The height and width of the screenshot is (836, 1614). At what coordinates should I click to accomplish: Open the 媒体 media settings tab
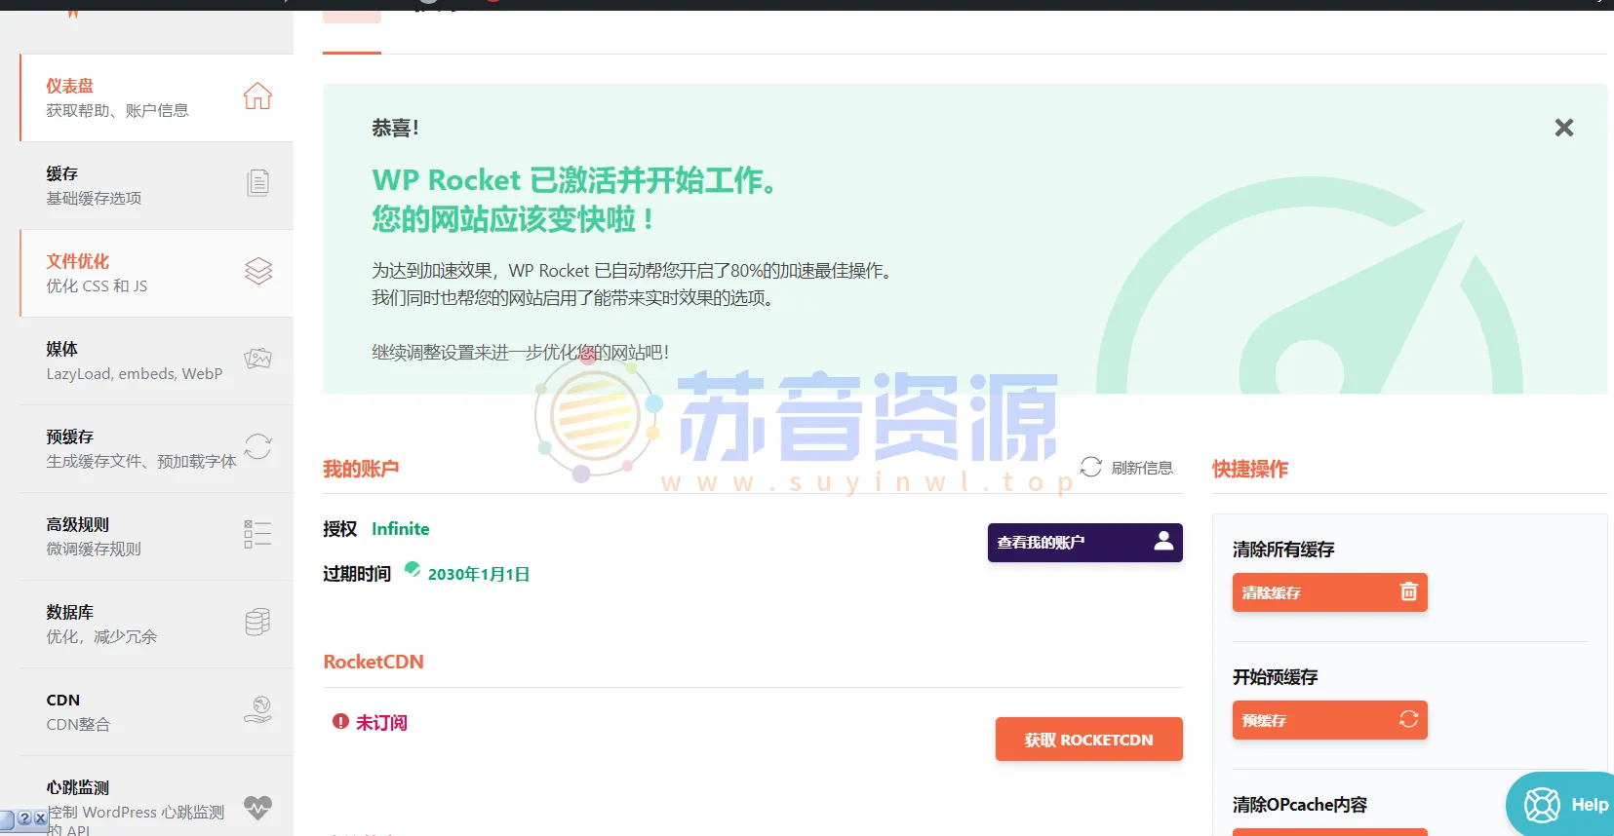tap(157, 361)
